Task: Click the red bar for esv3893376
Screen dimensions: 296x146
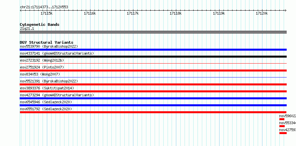Action: click(153, 91)
